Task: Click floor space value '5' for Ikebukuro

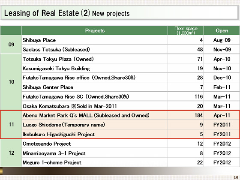Action: 201,134
